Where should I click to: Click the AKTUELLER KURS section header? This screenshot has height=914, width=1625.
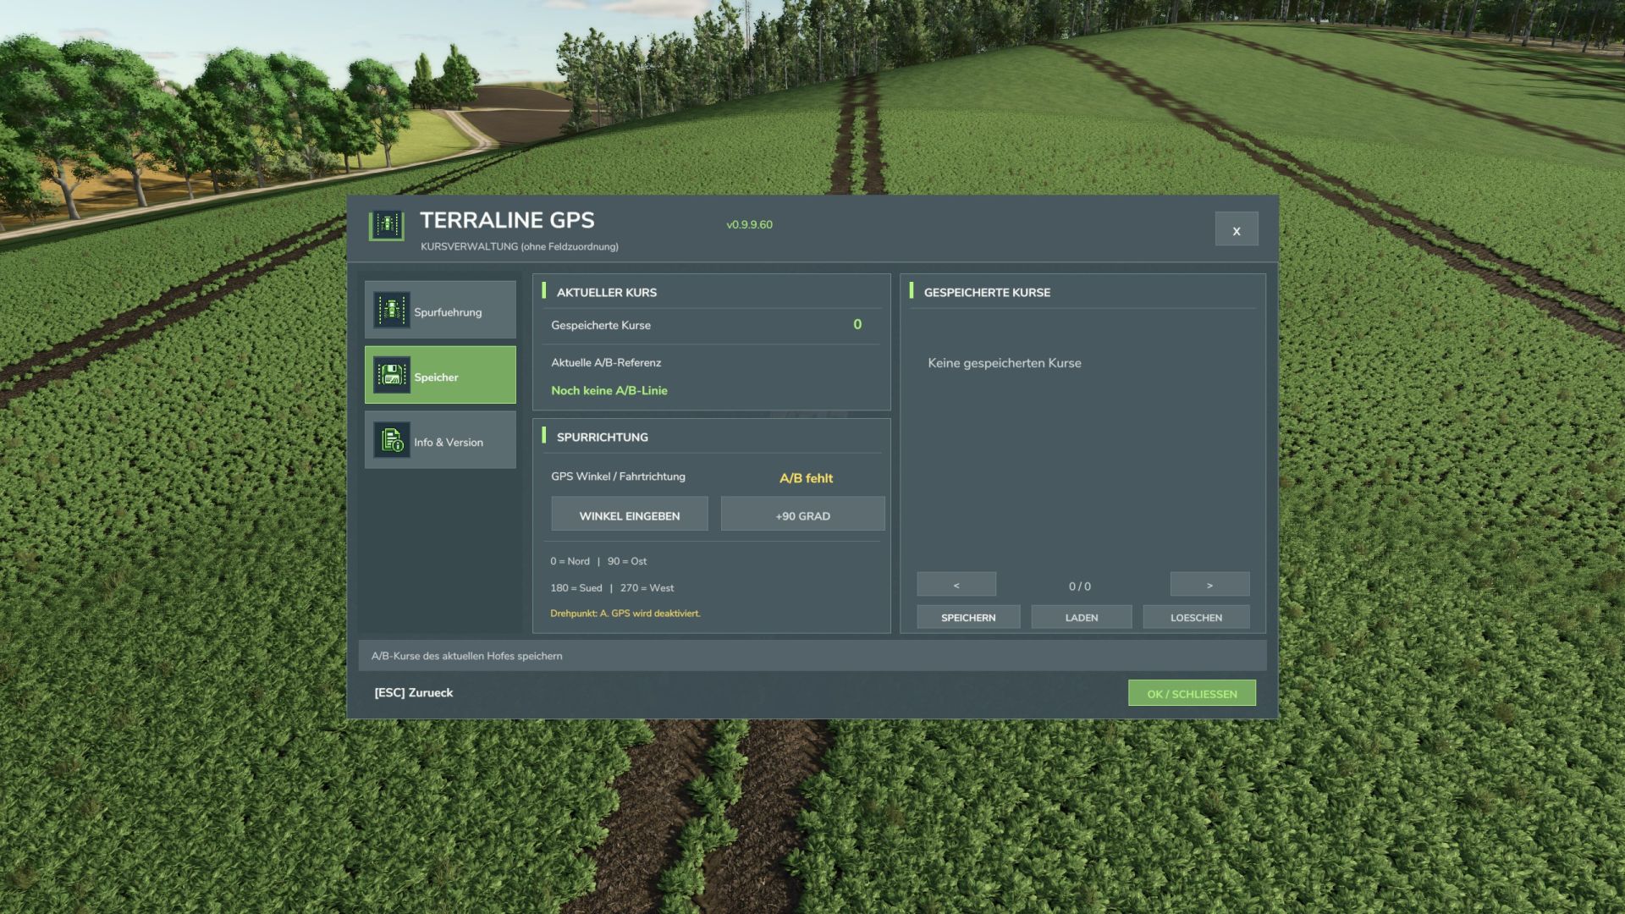pos(607,292)
